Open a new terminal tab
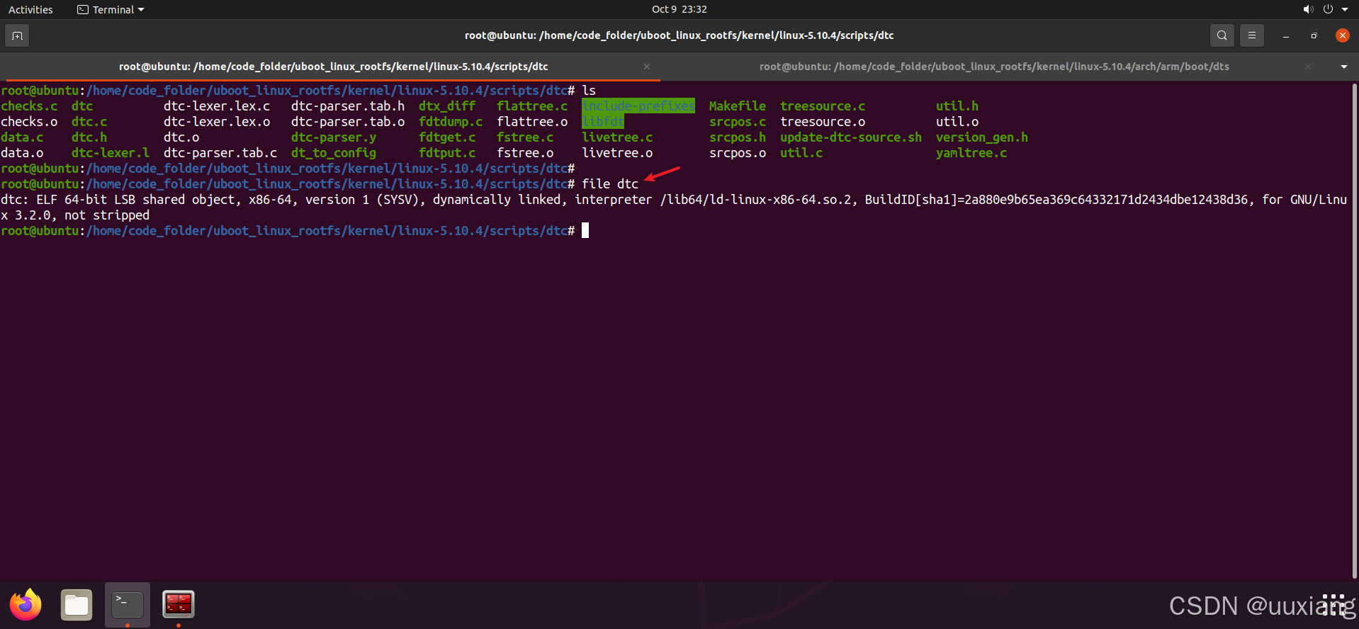Image resolution: width=1359 pixels, height=629 pixels. point(17,35)
